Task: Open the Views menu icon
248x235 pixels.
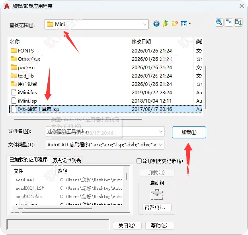Action: [x=186, y=24]
